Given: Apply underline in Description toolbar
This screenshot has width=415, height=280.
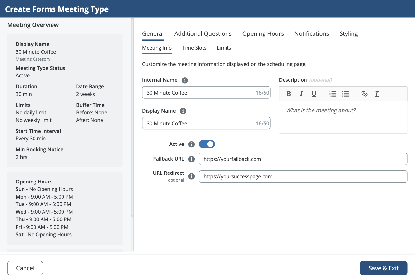Looking at the screenshot, I should tap(314, 94).
